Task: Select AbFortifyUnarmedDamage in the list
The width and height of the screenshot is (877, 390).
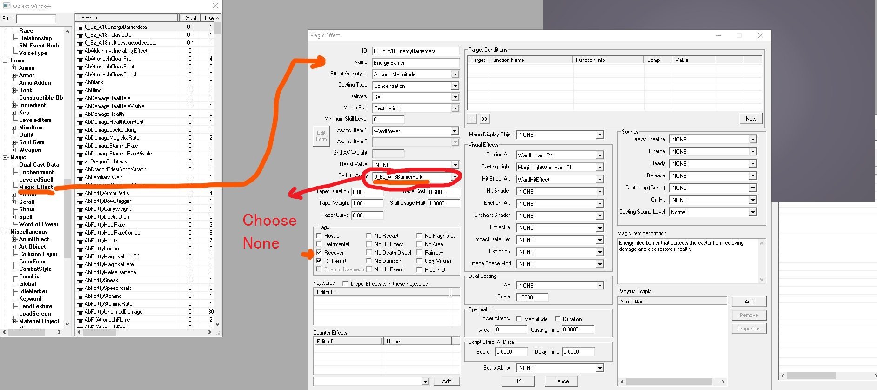Action: (x=114, y=312)
